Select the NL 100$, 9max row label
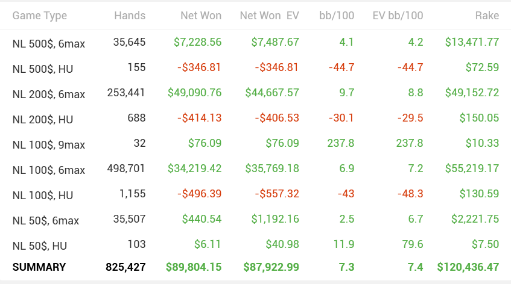 coord(48,145)
